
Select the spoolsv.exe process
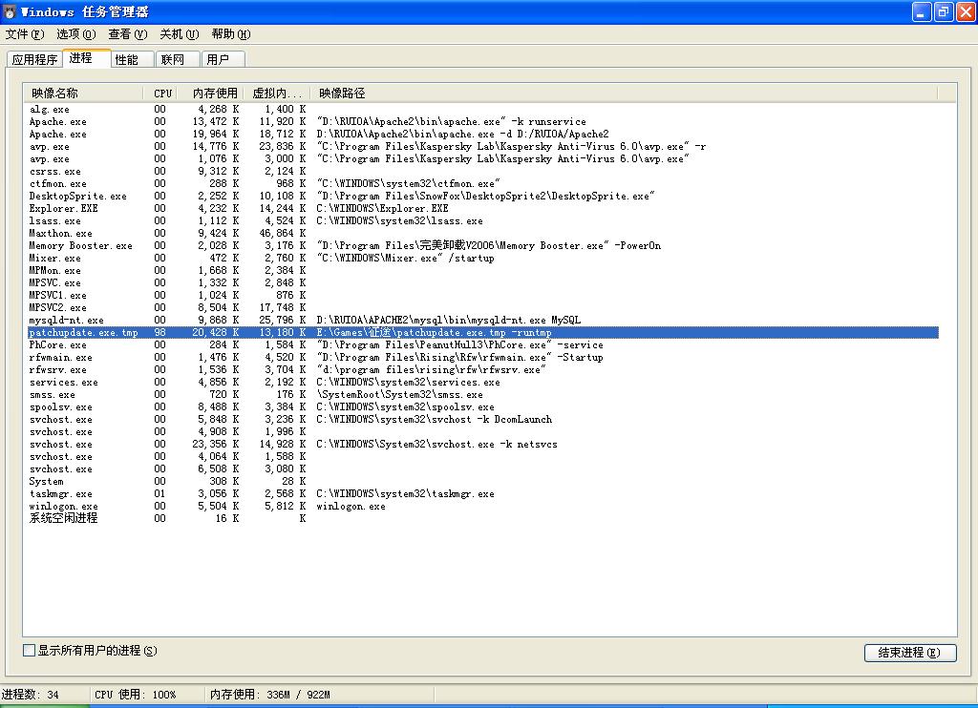pyautogui.click(x=483, y=407)
